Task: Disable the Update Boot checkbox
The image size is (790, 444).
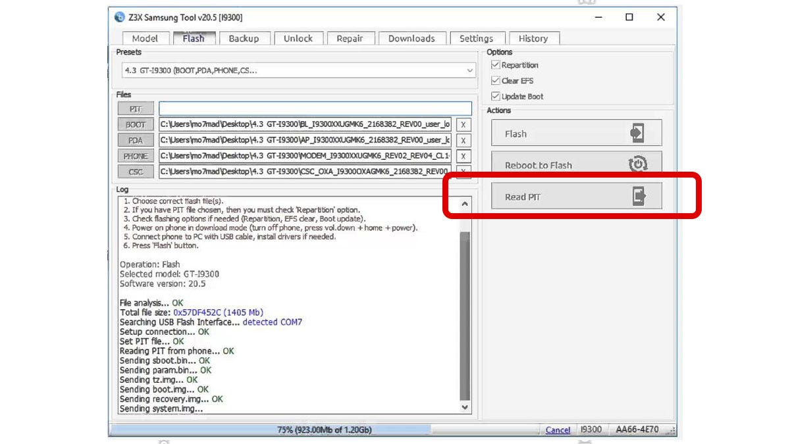Action: [x=496, y=97]
